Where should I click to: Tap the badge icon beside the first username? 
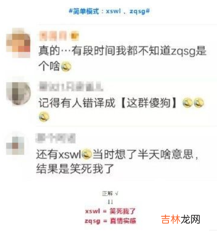coord(75,36)
